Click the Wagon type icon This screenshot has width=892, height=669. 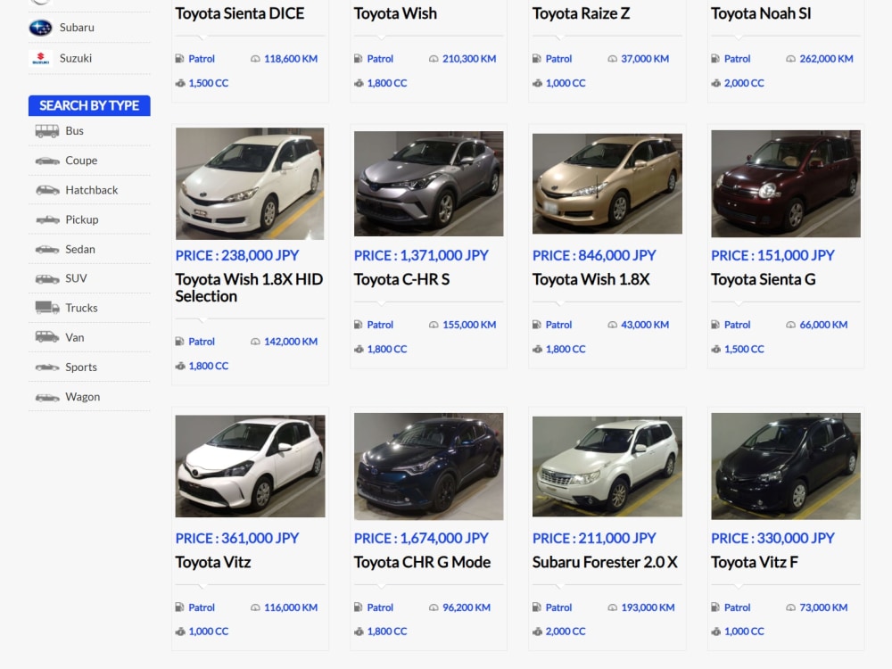[x=47, y=397]
